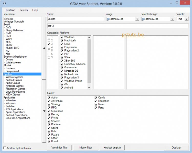Open the Bewerk menu
The height and width of the screenshot is (153, 192).
pyautogui.click(x=24, y=10)
